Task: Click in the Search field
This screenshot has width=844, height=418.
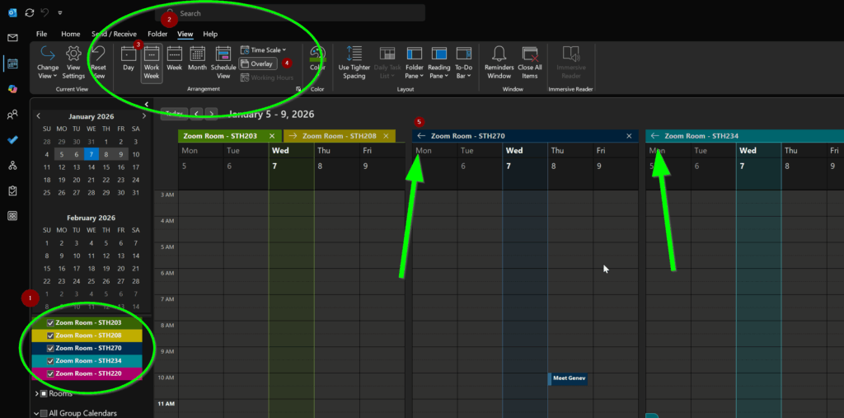Action: (297, 14)
